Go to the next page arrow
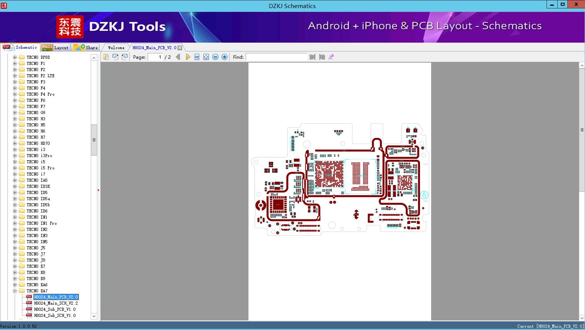This screenshot has height=330, width=585. pos(188,57)
